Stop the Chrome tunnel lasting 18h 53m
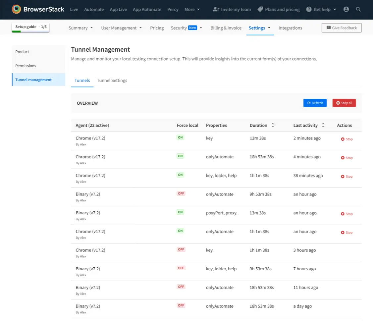 347,158
